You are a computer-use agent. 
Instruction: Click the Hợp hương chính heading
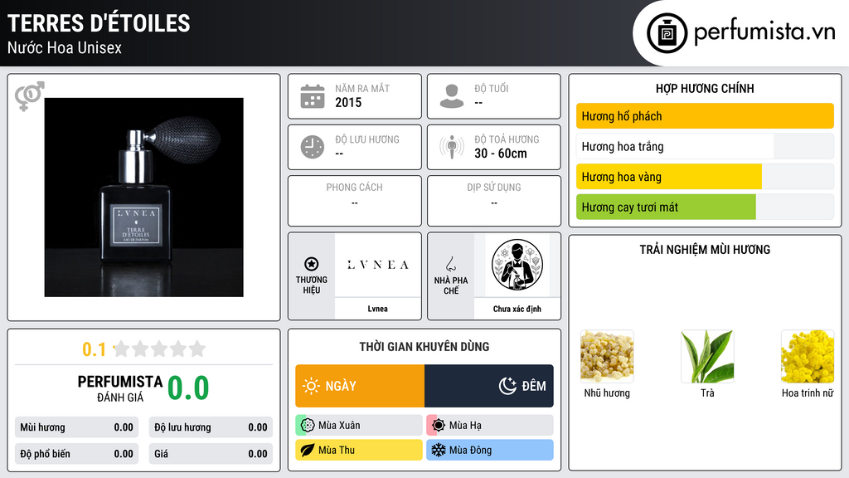(x=705, y=88)
